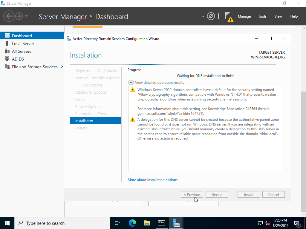This screenshot has width=306, height=229.
Task: Open the View menu
Action: tap(278, 16)
